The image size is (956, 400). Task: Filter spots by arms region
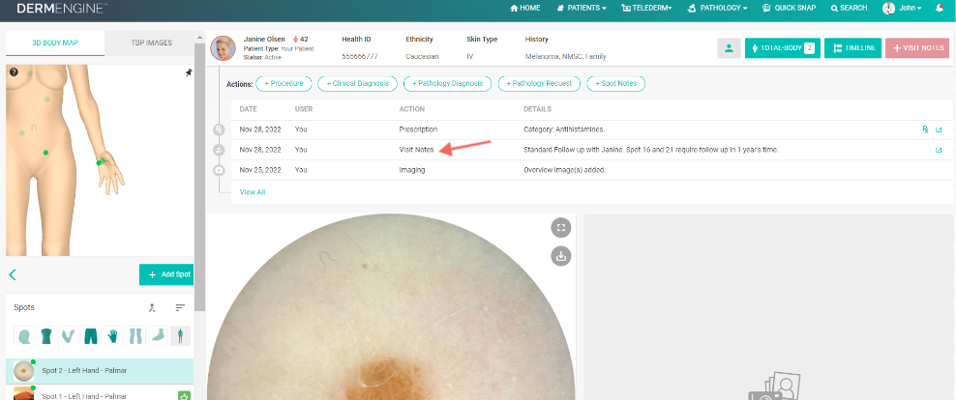coord(69,336)
